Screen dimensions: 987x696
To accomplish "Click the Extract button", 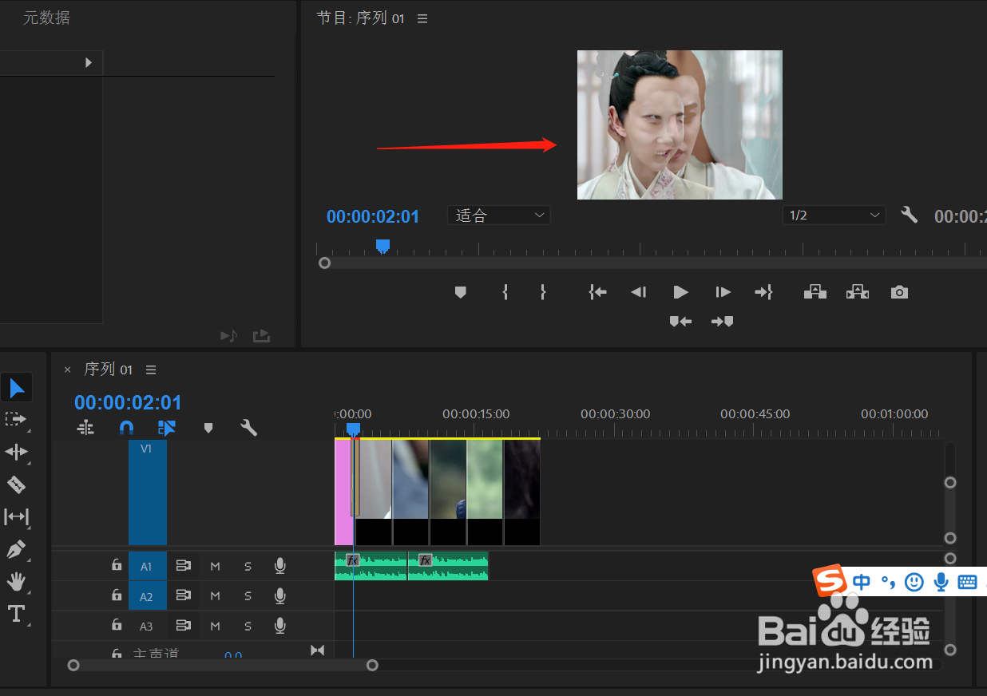I will tap(858, 292).
